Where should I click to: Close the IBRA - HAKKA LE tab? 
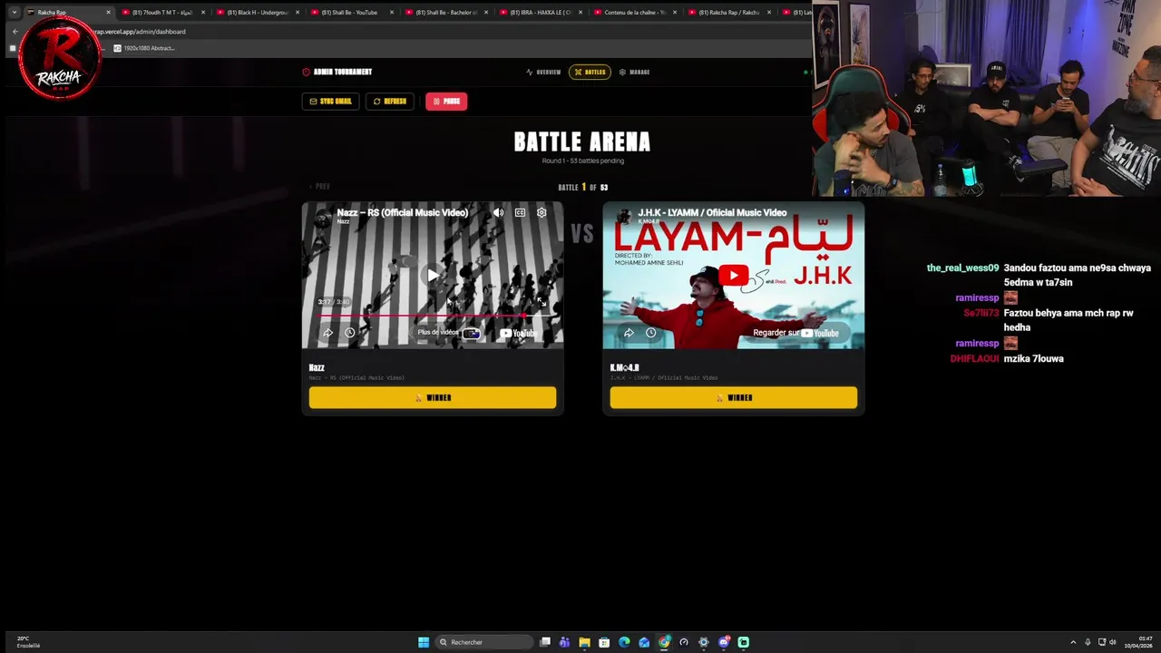(580, 13)
